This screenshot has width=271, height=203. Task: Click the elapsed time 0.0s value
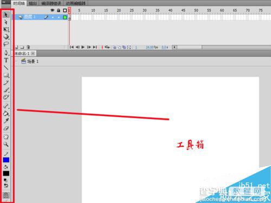tap(165, 47)
